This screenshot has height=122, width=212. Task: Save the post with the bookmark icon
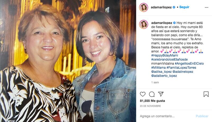coord(206,94)
